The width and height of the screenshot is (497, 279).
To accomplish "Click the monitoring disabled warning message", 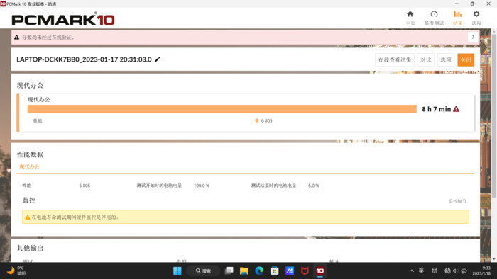I will 246,217.
